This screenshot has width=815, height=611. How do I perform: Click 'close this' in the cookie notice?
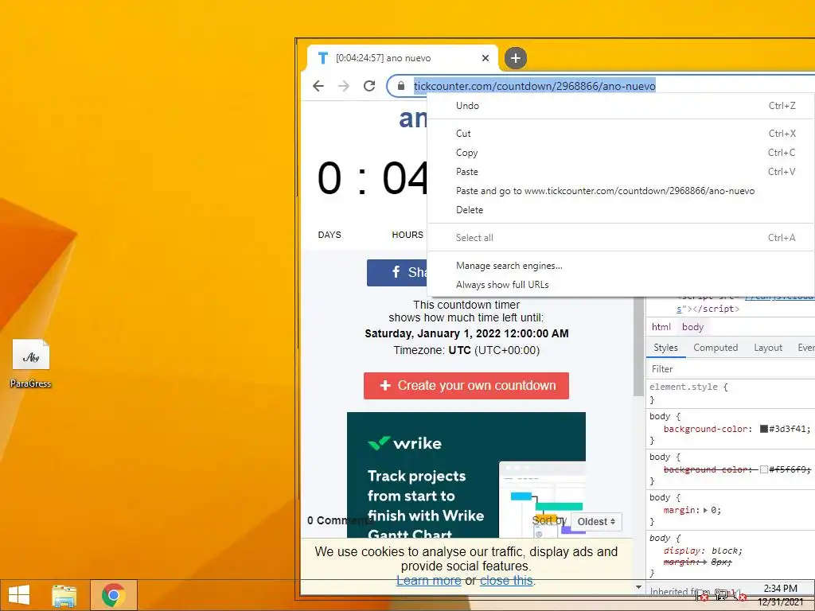[506, 580]
